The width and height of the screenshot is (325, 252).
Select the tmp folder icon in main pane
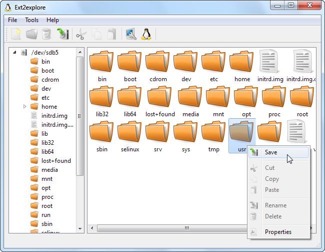coord(213,132)
